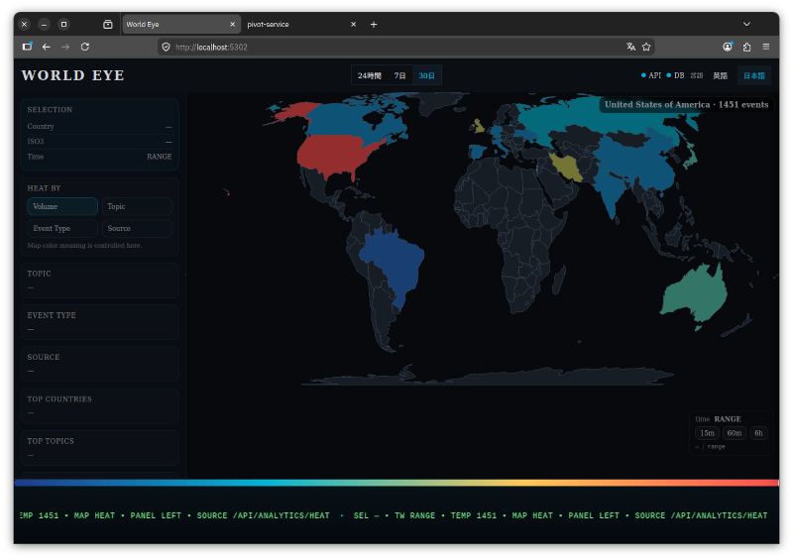Set heat mode to Topic
The image size is (793, 559).
(137, 206)
